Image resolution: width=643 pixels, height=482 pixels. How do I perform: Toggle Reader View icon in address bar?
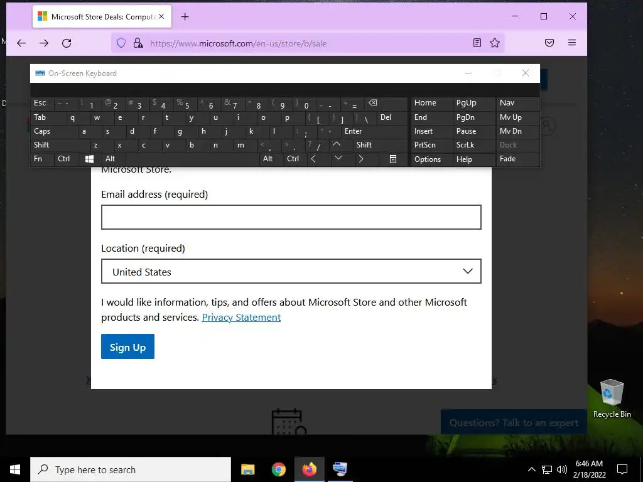(x=477, y=43)
